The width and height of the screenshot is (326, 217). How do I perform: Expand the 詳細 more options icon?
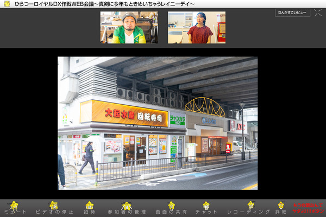point(281,205)
